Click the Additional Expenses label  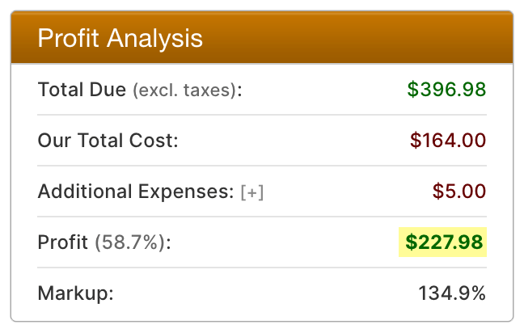pyautogui.click(x=136, y=192)
